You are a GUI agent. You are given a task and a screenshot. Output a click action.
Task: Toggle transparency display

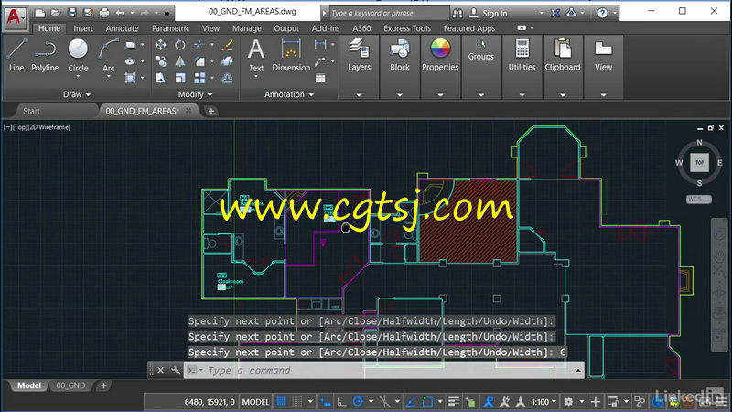point(470,402)
